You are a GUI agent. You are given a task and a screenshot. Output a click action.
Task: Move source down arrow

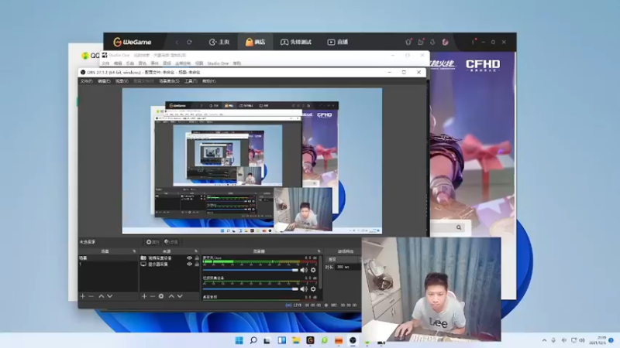coord(180,296)
